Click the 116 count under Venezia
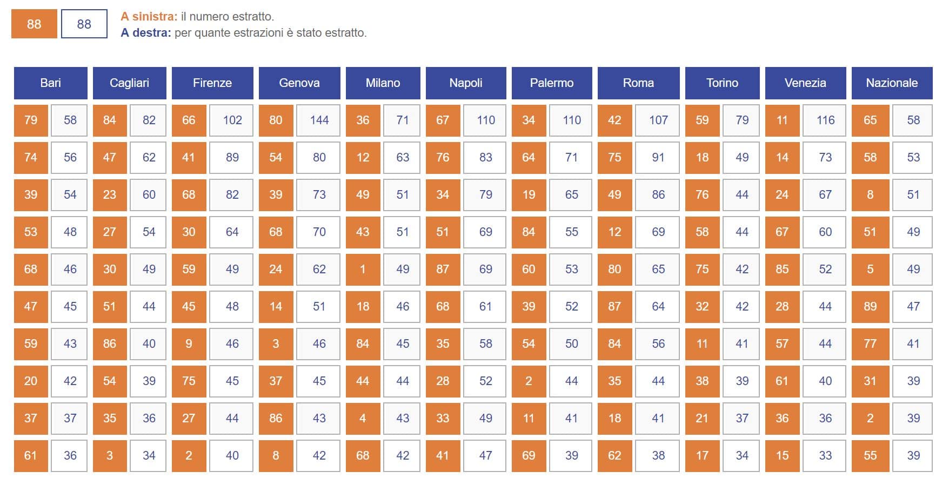 825,120
